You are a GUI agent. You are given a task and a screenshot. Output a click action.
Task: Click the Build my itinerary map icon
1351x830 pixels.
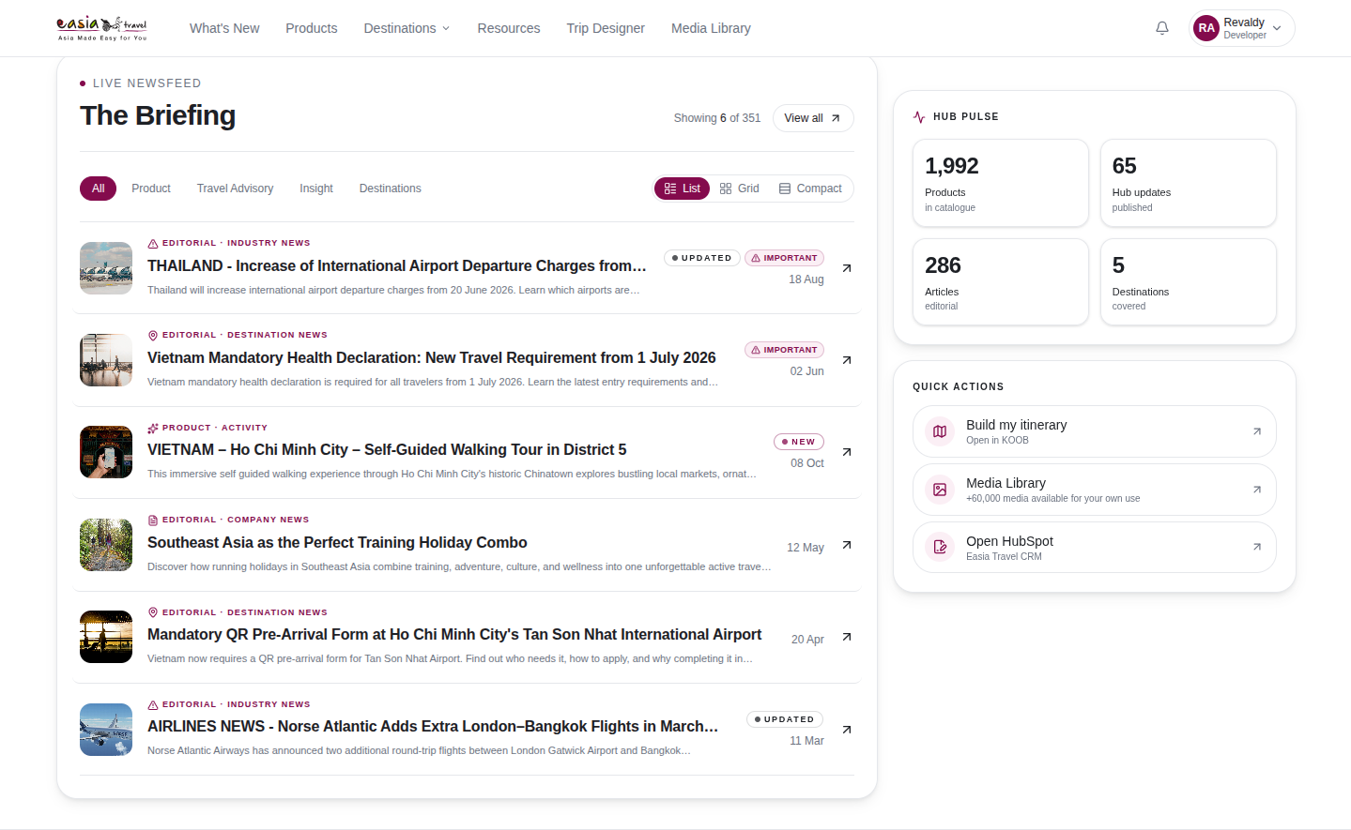(940, 431)
